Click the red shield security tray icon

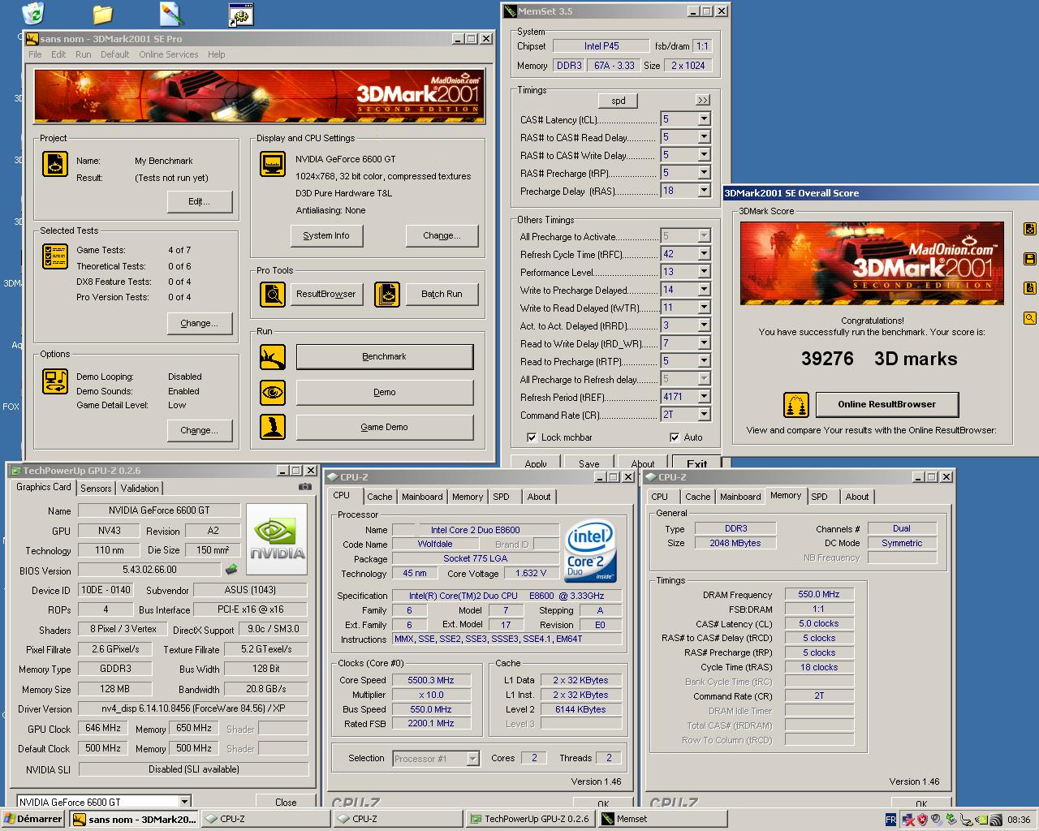921,820
